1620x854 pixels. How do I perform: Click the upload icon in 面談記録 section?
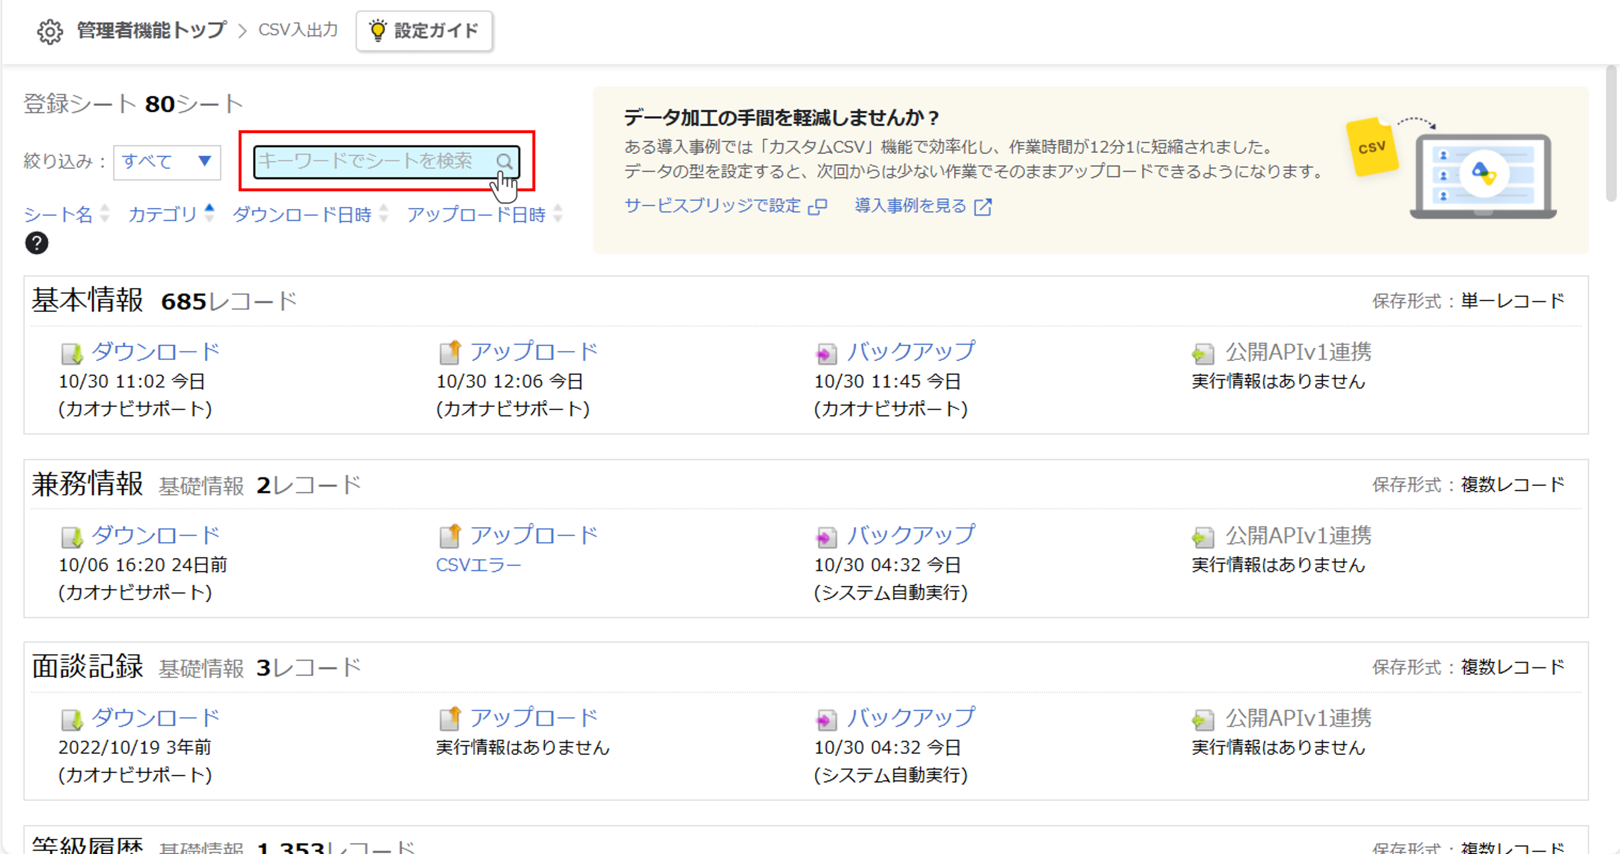[450, 718]
